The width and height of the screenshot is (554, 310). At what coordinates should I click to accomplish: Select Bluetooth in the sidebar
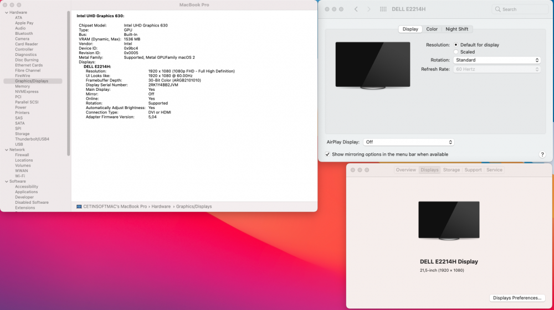[x=24, y=34]
